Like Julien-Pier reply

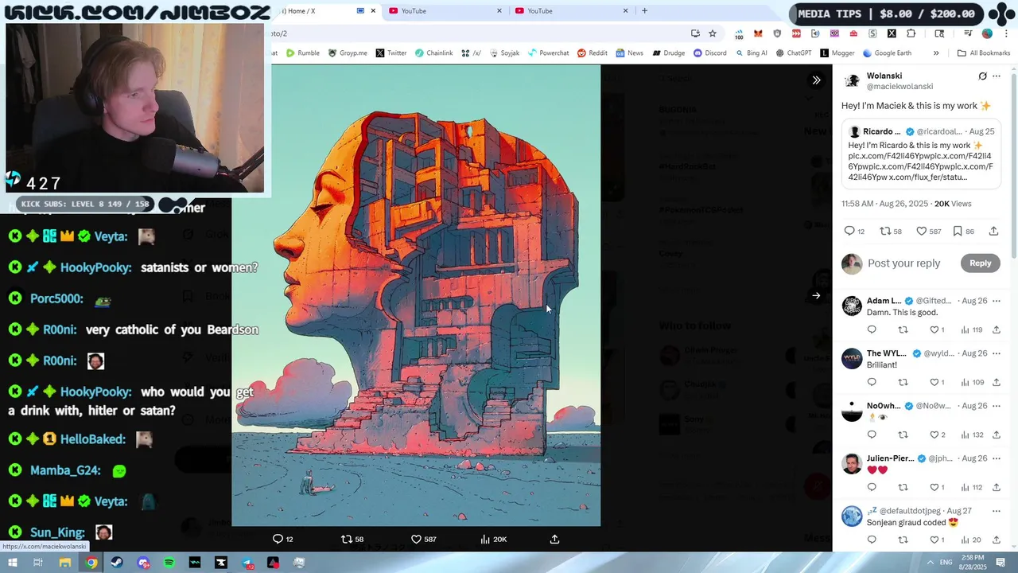click(937, 487)
